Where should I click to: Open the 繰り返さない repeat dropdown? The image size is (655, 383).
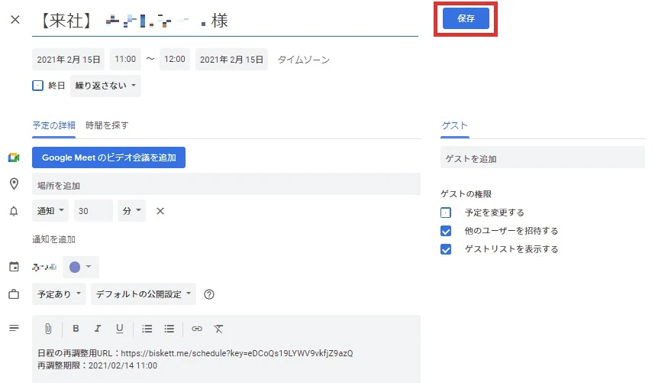[105, 86]
